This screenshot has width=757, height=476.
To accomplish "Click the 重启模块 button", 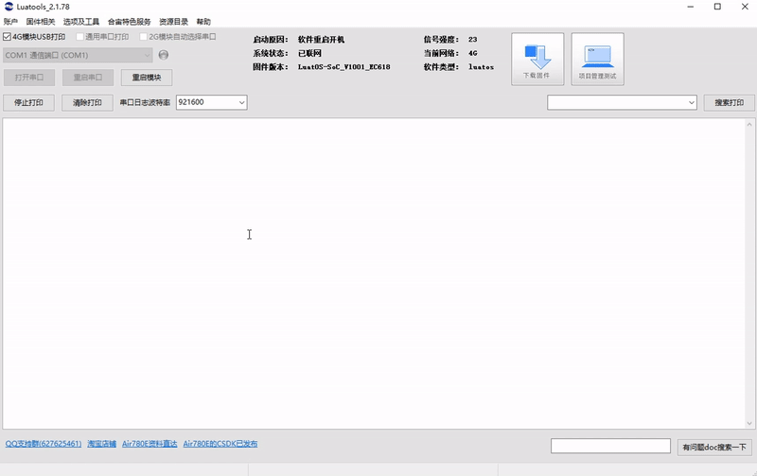I will click(147, 78).
